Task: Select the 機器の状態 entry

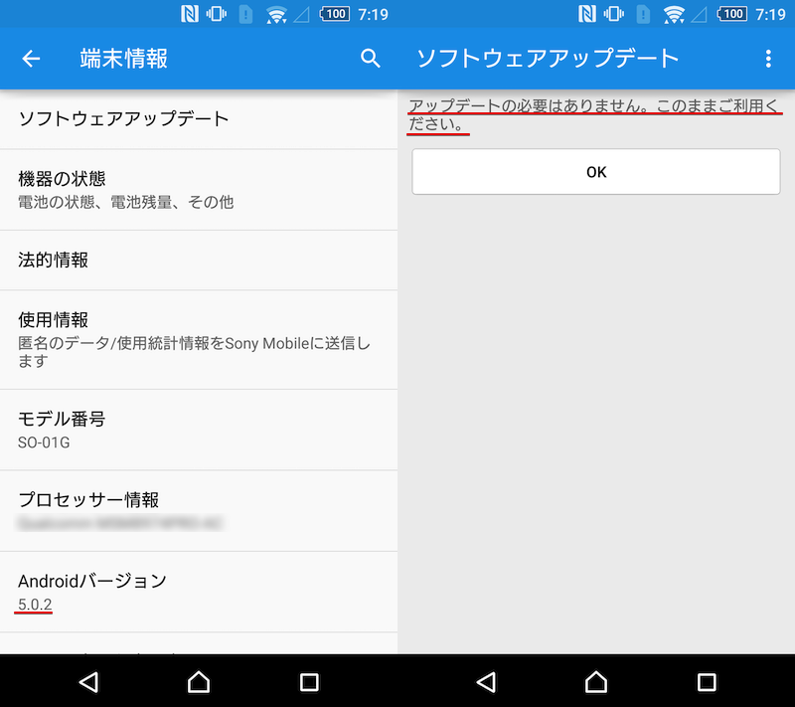Action: pyautogui.click(x=199, y=189)
